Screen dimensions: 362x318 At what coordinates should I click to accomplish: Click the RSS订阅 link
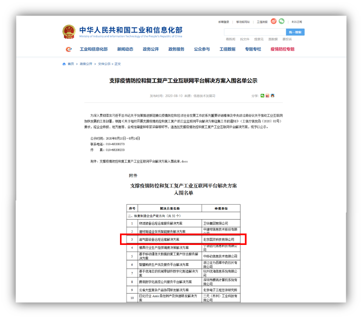pos(296,22)
